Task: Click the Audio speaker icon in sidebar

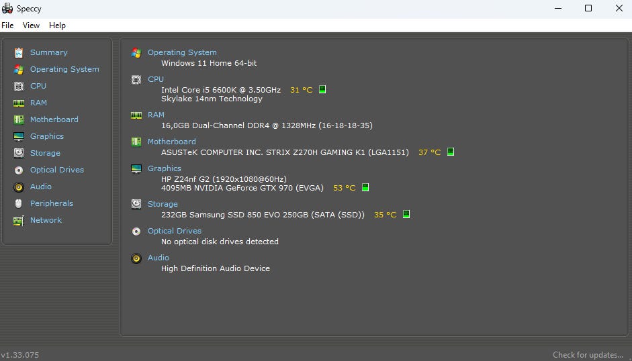Action: 19,187
